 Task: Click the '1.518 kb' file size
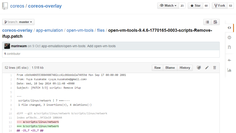[38, 68]
